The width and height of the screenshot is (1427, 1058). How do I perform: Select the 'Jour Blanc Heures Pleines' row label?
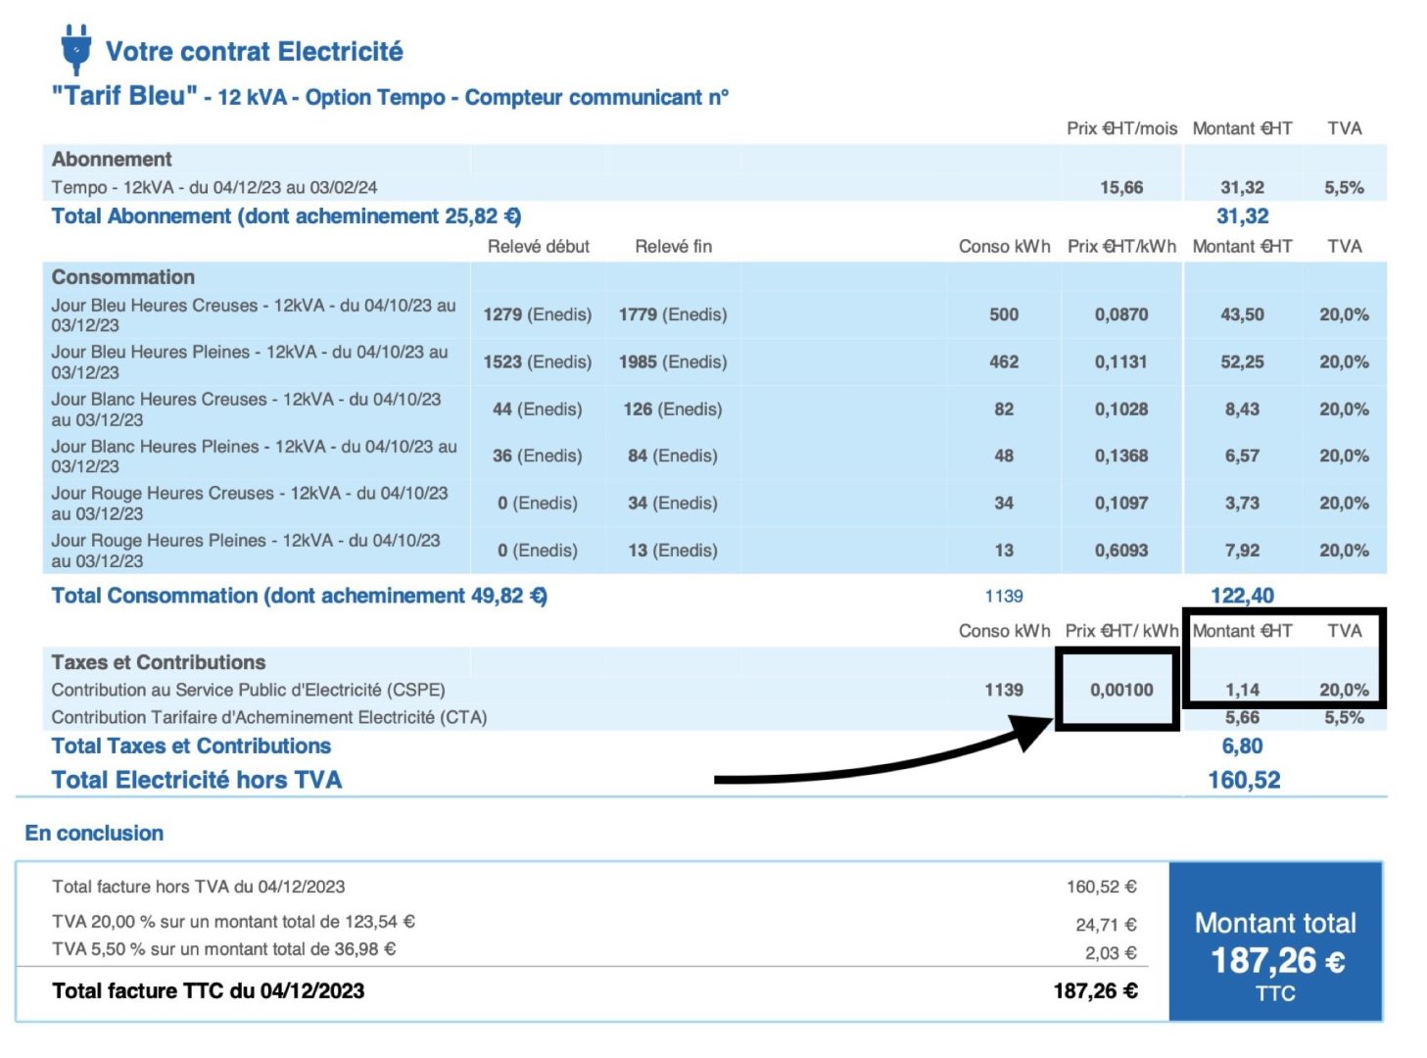pyautogui.click(x=255, y=457)
